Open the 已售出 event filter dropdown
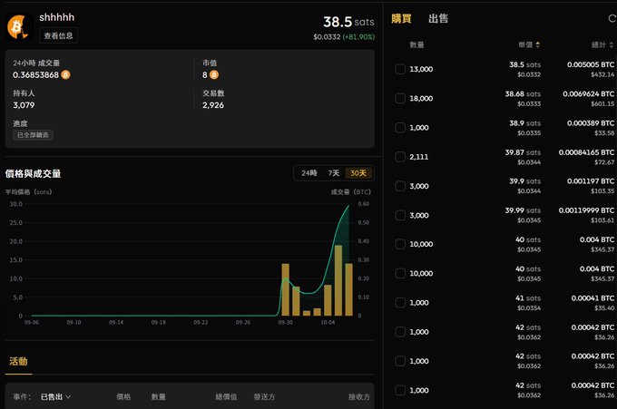Image resolution: width=617 pixels, height=409 pixels. (x=55, y=397)
